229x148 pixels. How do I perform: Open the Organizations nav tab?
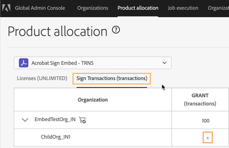[93, 8]
